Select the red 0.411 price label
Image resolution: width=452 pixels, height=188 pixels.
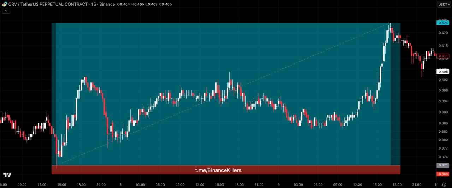pos(443,56)
